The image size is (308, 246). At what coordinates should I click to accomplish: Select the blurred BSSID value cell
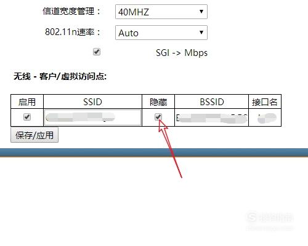pyautogui.click(x=211, y=117)
